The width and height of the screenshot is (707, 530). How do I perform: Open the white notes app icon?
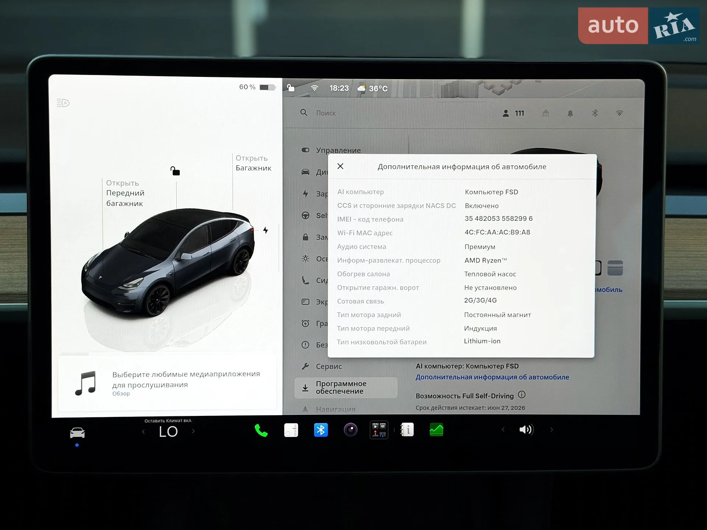tap(291, 430)
